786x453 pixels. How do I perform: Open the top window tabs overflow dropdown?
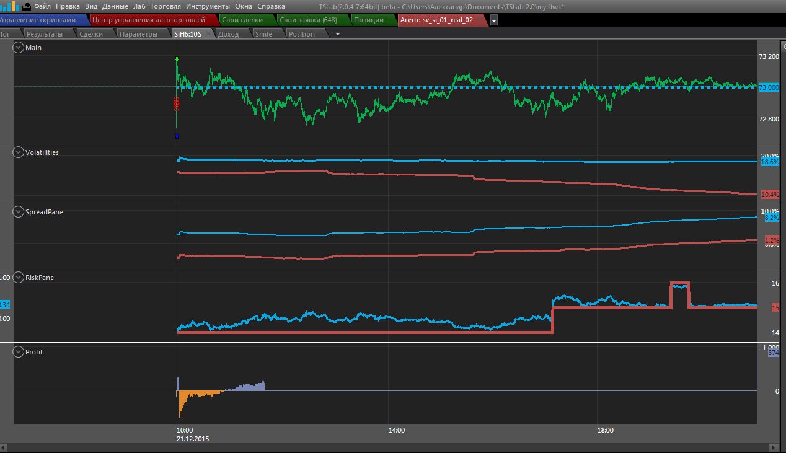pyautogui.click(x=494, y=20)
